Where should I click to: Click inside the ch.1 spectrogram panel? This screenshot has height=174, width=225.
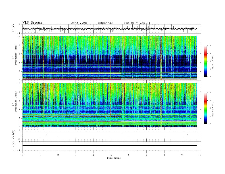tap(110, 58)
